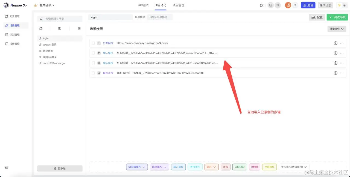Open the puzzle-piece plugin icon
Image resolution: width=350 pixels, height=177 pixels.
pyautogui.click(x=261, y=5)
